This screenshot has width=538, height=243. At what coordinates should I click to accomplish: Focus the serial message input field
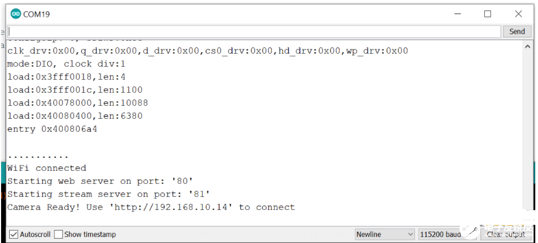point(254,31)
